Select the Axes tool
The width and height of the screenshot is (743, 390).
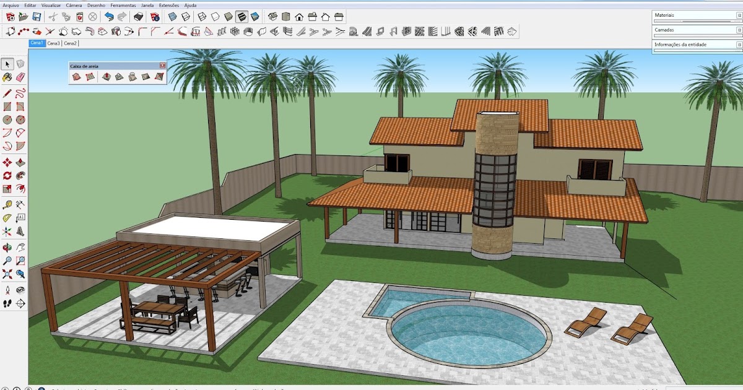tap(7, 232)
